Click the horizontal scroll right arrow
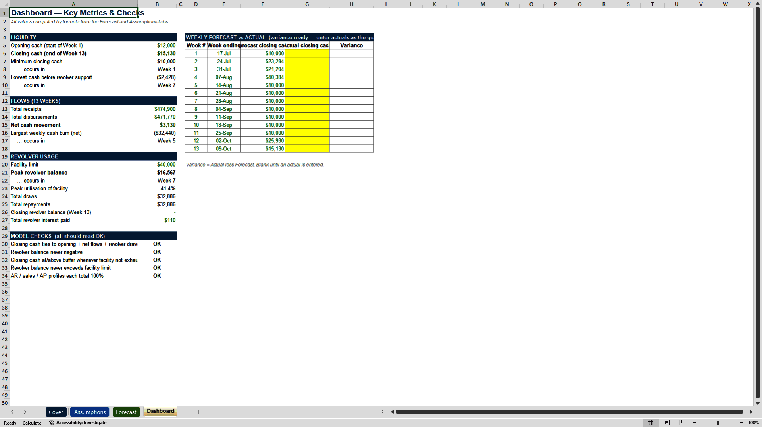The height and width of the screenshot is (427, 762). click(x=751, y=412)
